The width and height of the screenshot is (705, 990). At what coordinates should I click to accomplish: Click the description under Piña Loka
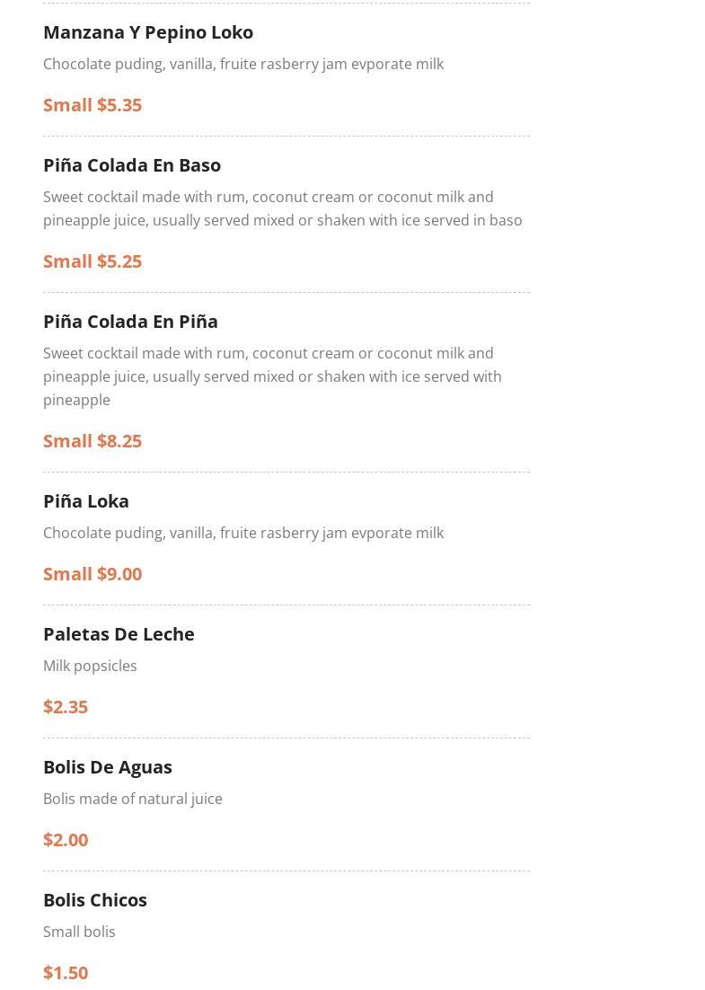click(243, 533)
